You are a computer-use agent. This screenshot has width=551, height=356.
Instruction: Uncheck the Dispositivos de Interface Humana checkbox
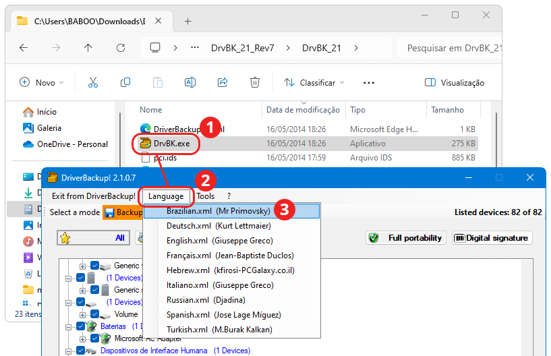[x=80, y=351]
